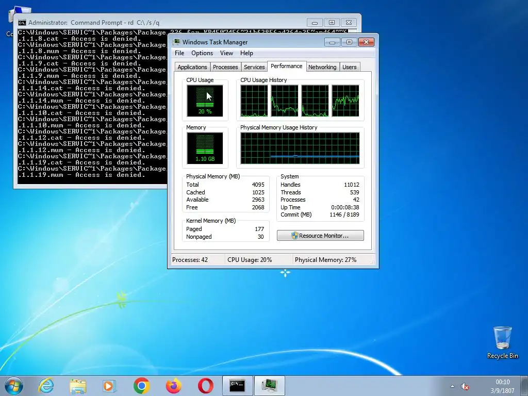Switch to the Applications tab

click(192, 67)
